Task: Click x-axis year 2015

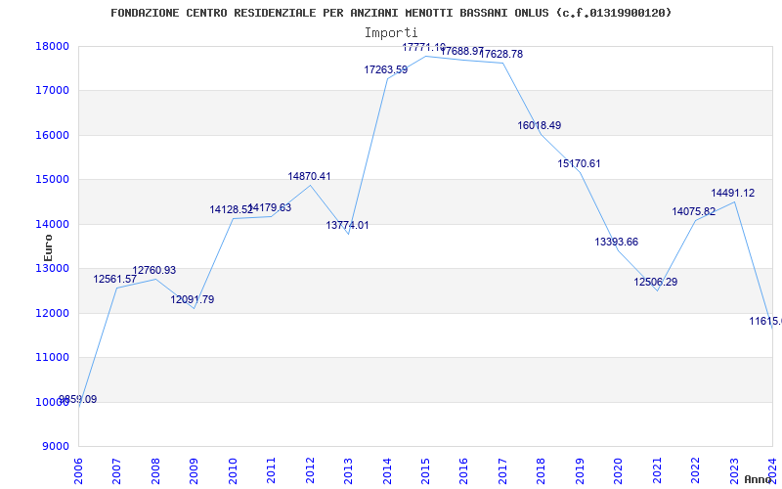Action: point(426,471)
